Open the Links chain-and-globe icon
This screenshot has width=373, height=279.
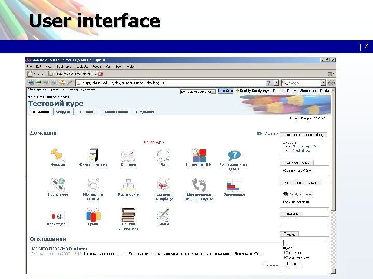tap(58, 184)
